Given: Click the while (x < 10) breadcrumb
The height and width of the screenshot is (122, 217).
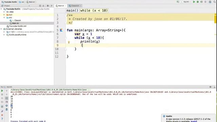Looking at the screenshot, I should 94,11.
